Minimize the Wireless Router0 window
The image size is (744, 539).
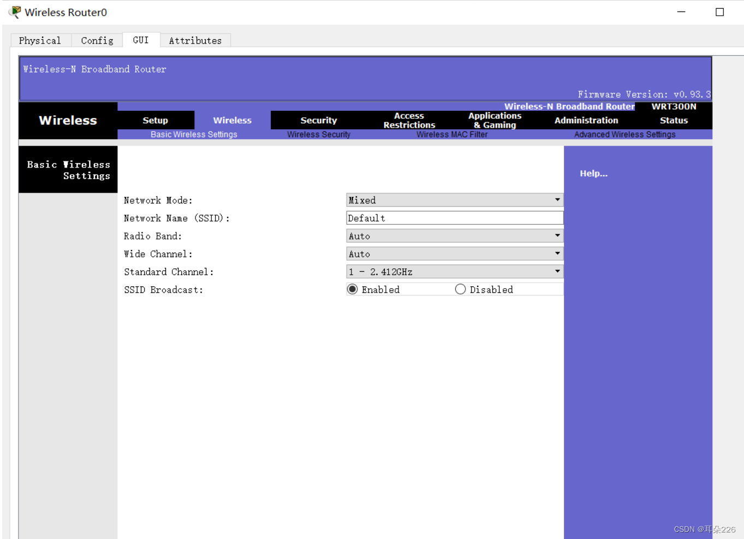(681, 12)
